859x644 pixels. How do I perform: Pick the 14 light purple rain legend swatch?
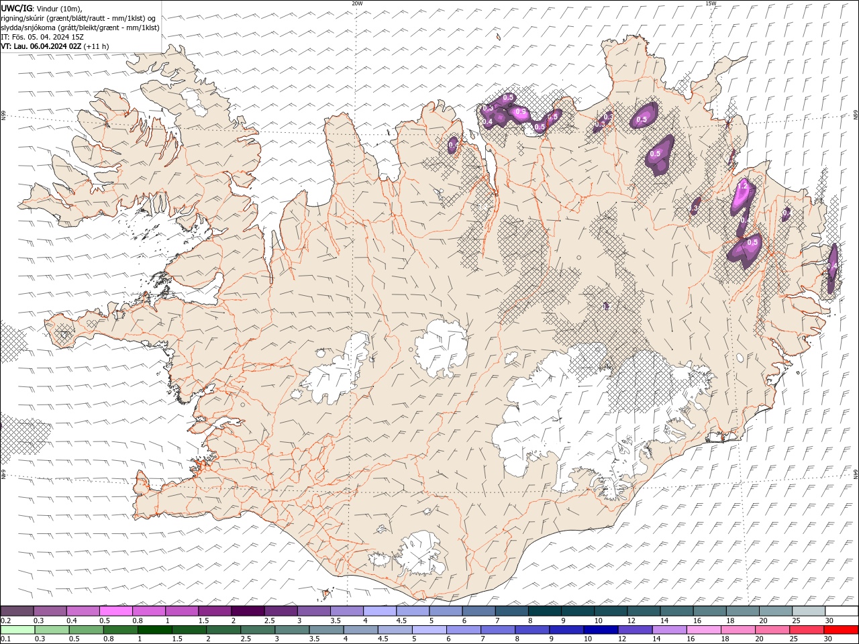coord(669,630)
